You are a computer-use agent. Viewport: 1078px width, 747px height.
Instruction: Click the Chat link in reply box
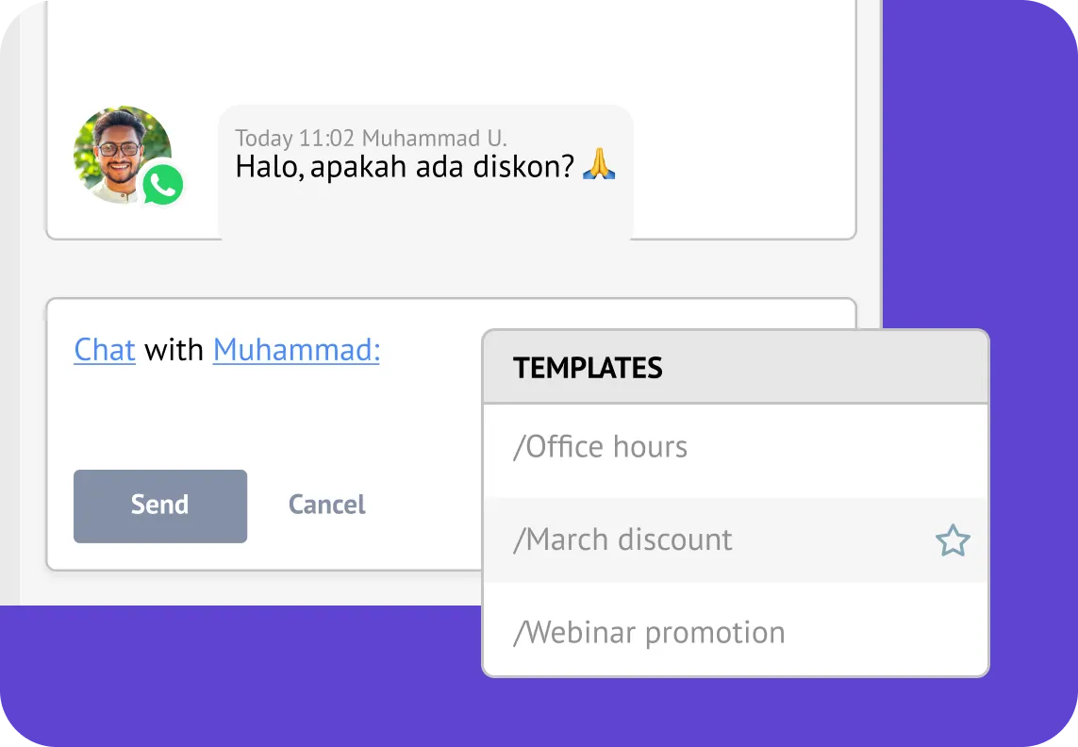click(x=105, y=350)
